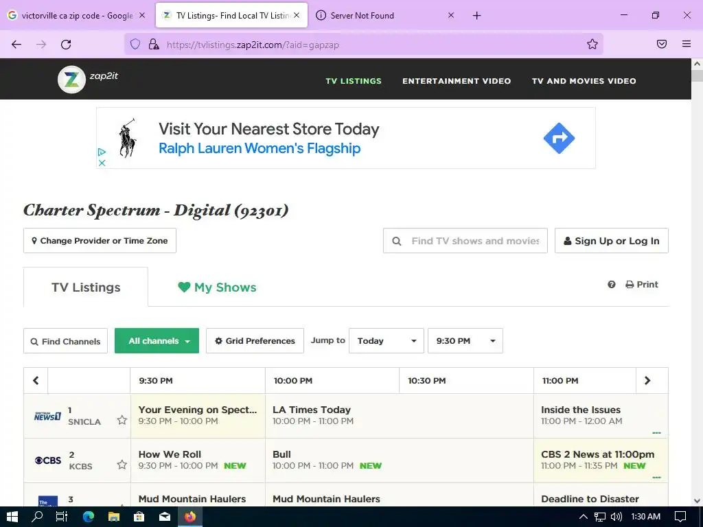The height and width of the screenshot is (527, 703).
Task: Switch to the victorville ca zip code tab
Action: 76,16
